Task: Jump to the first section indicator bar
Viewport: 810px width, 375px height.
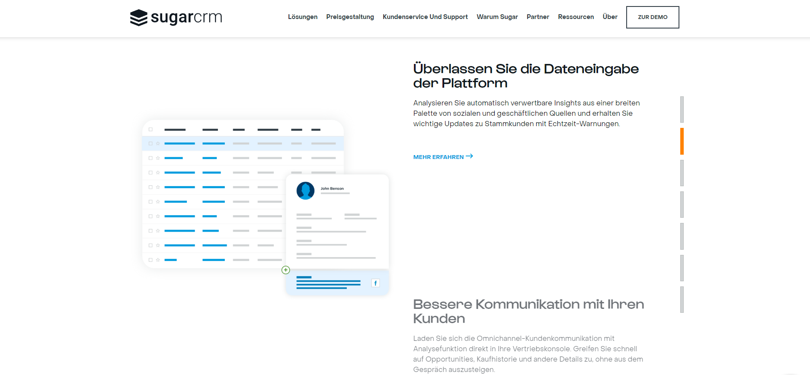Action: 682,110
